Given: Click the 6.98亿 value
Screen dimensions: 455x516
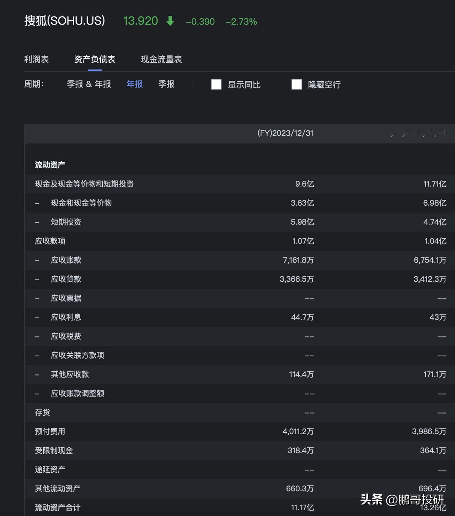Looking at the screenshot, I should pyautogui.click(x=435, y=203).
